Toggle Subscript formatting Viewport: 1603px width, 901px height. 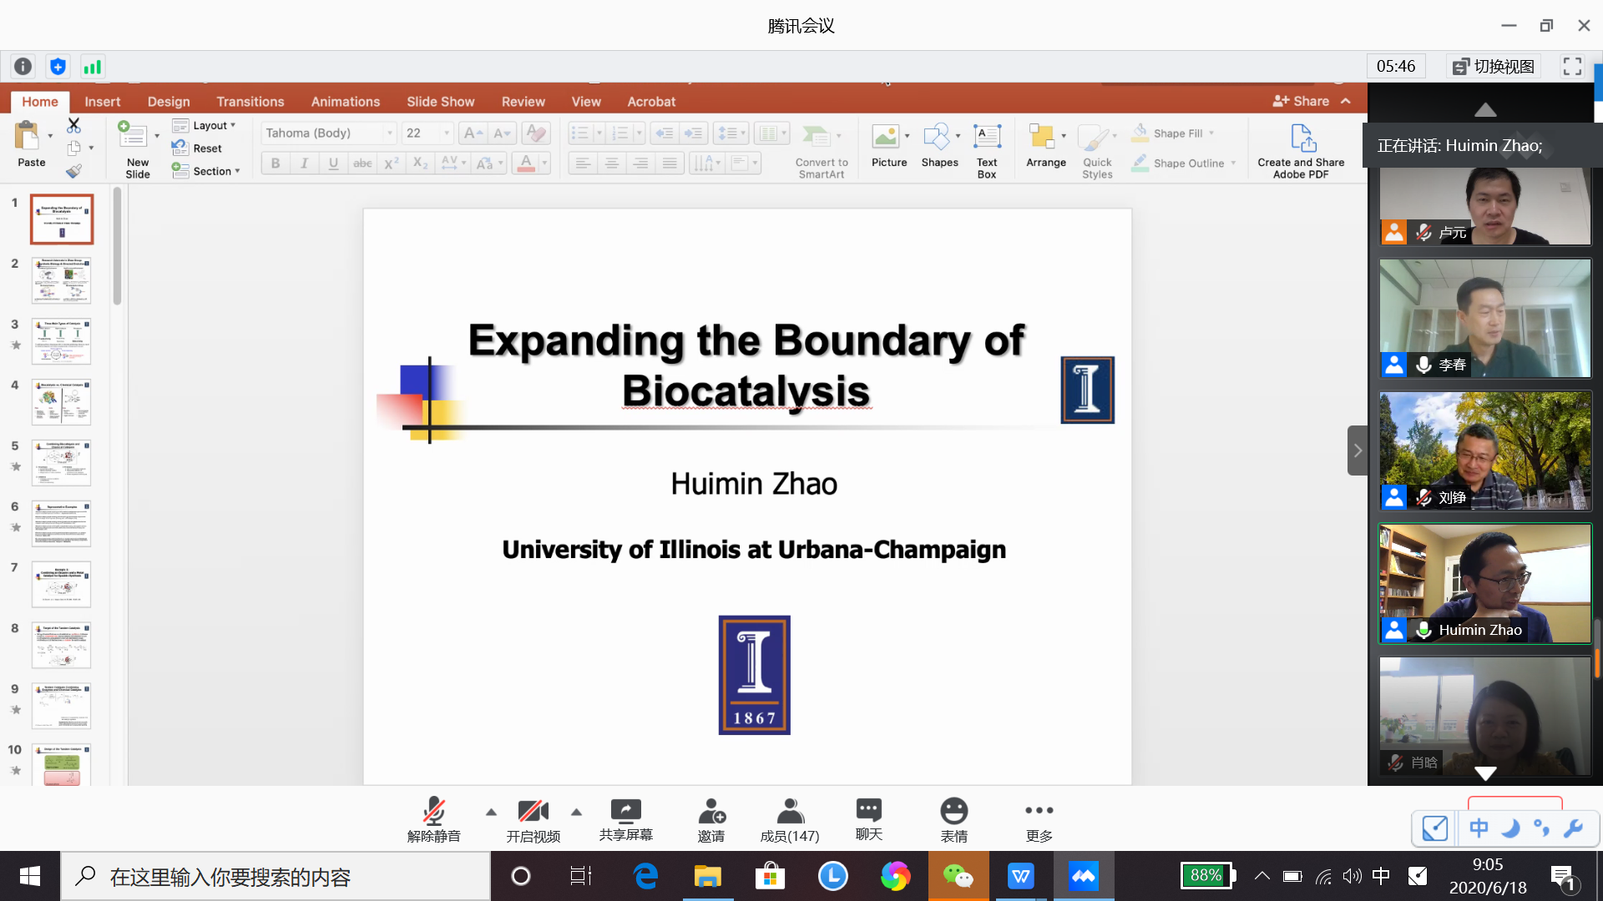pyautogui.click(x=420, y=163)
